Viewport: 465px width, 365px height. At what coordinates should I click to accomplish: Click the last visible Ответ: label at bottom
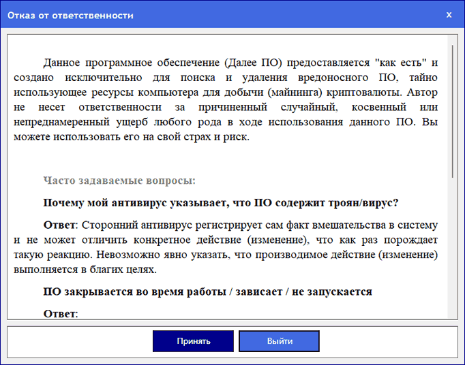(61, 313)
